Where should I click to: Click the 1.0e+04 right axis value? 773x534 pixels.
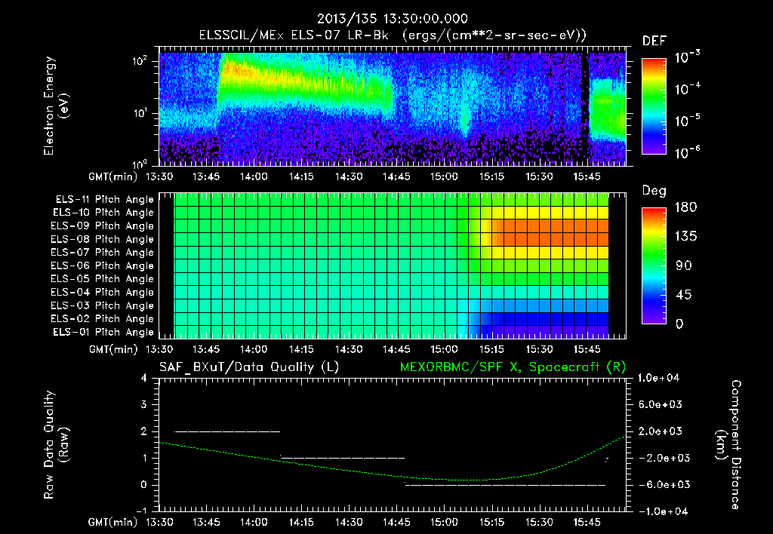658,378
